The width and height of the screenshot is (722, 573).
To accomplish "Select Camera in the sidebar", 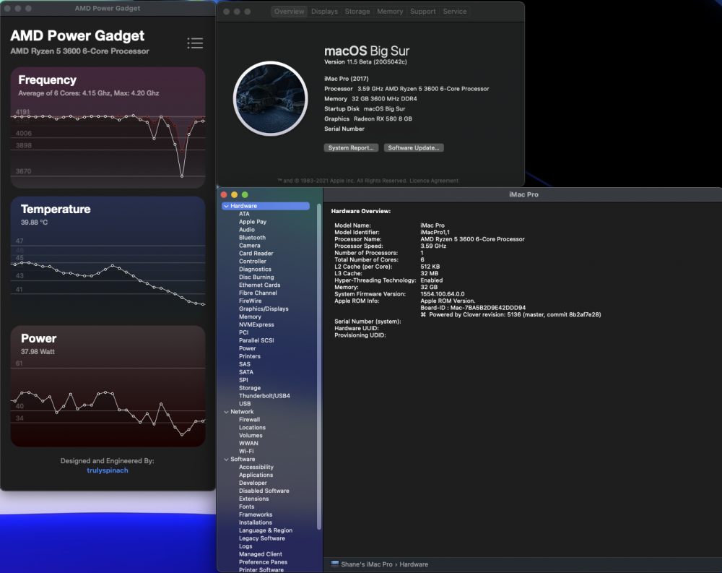I will 250,245.
